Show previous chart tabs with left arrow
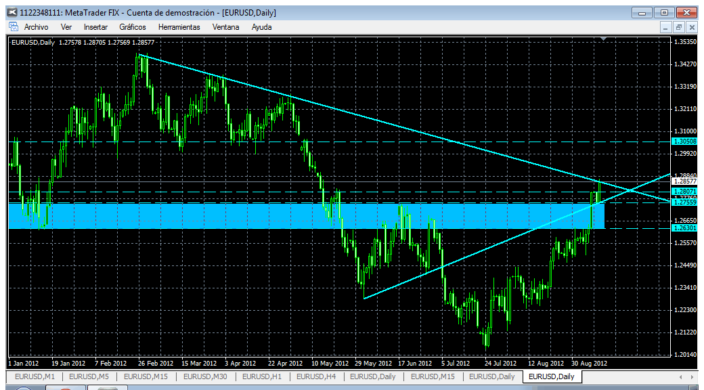This screenshot has width=704, height=390. [681, 376]
